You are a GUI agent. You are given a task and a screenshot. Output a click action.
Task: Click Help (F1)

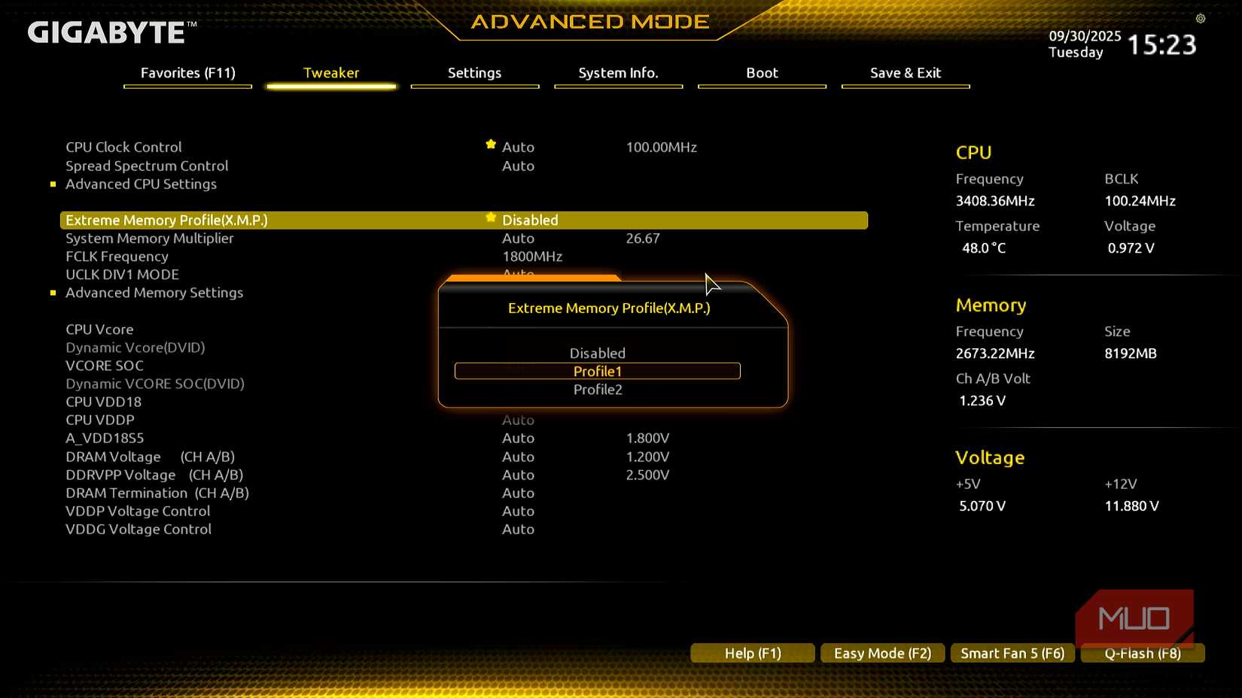coord(752,653)
